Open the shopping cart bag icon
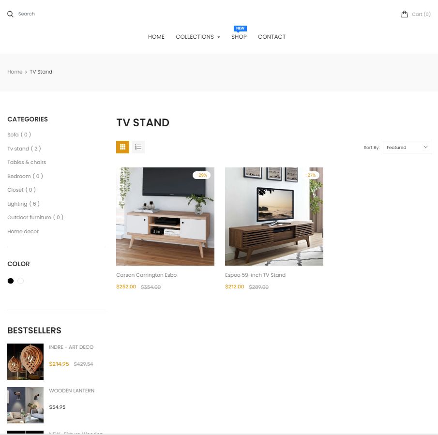438x435 pixels. coord(404,14)
